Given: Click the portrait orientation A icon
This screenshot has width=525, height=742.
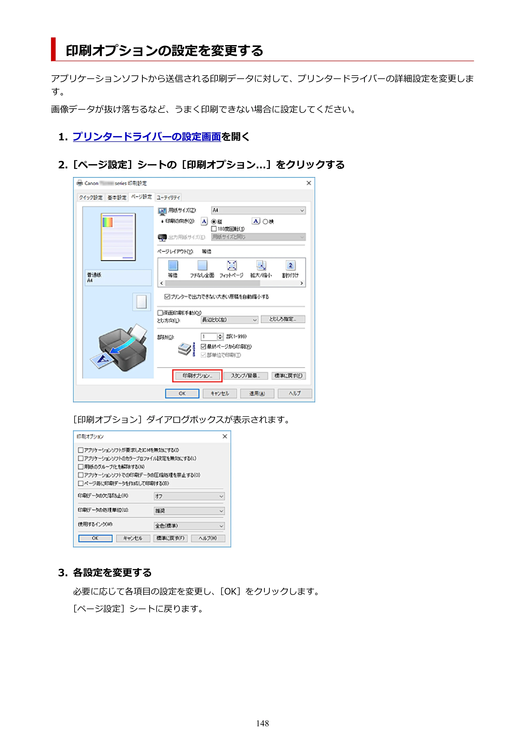Looking at the screenshot, I should (204, 221).
